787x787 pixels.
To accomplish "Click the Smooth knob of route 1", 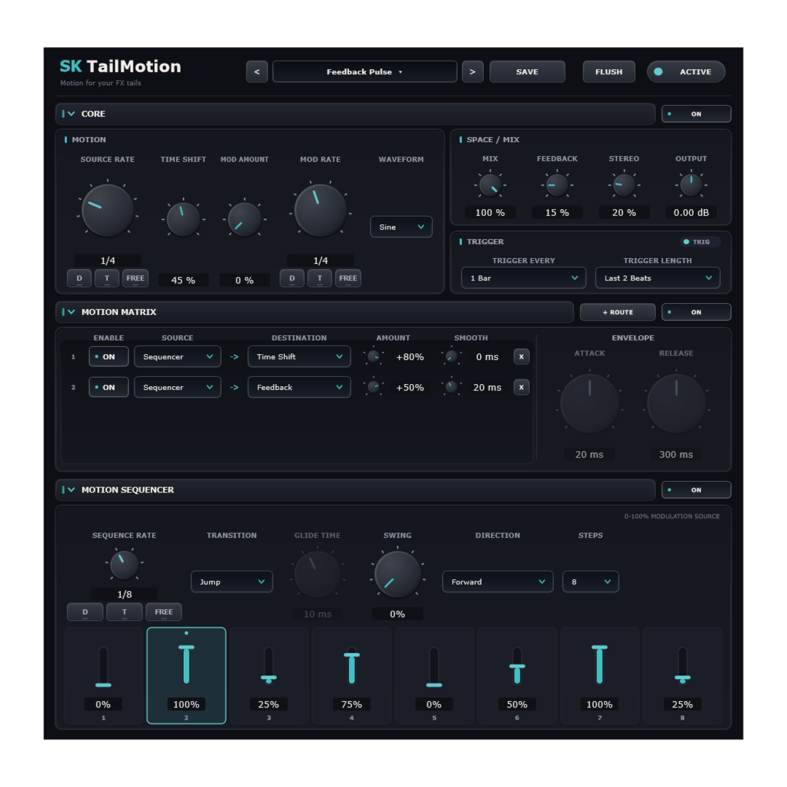I will tap(451, 357).
